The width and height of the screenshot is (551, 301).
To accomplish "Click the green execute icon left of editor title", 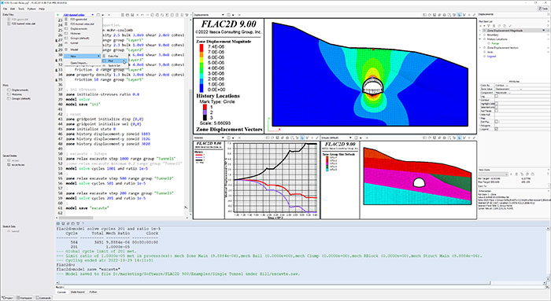I will tap(57, 15).
